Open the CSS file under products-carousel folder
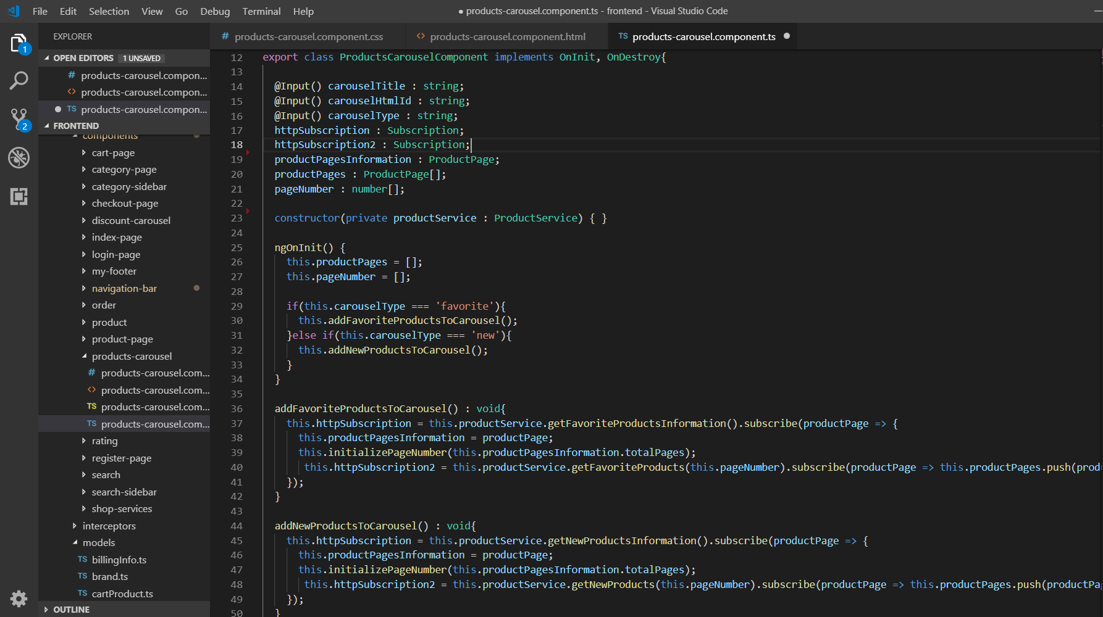 pyautogui.click(x=124, y=373)
